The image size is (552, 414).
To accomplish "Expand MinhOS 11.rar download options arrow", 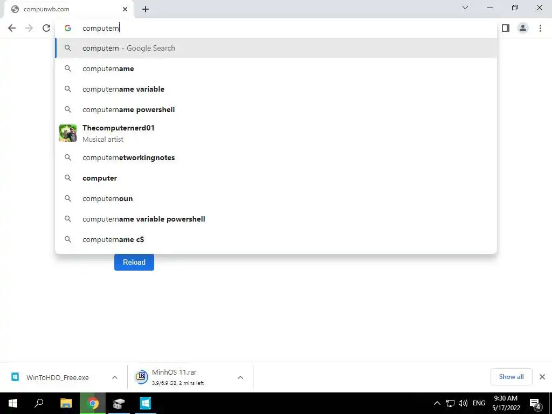I will pos(240,377).
